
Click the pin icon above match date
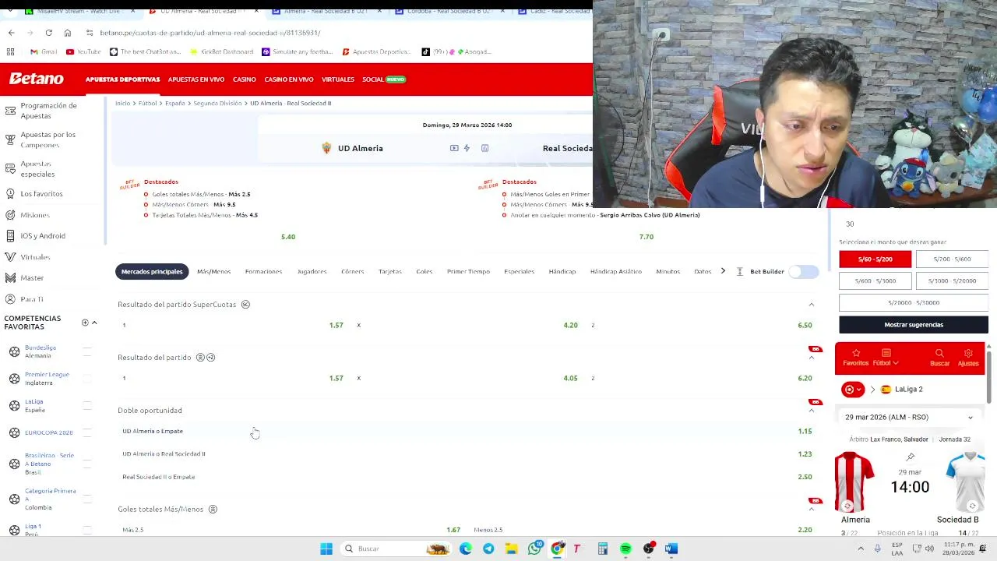tap(910, 457)
